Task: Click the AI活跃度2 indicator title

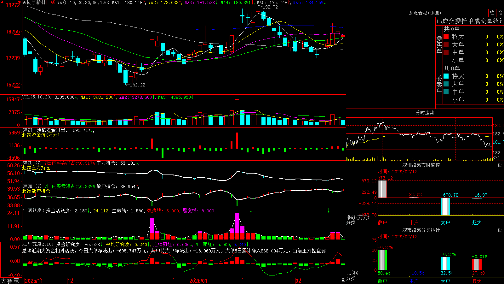Action: click(33, 210)
